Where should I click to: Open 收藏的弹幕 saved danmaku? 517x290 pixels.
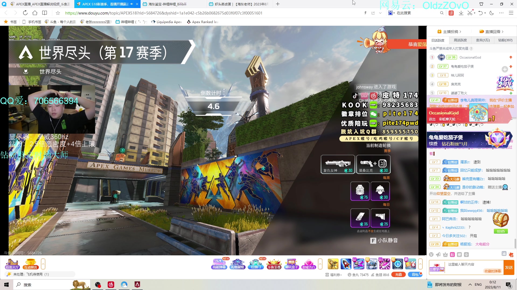pyautogui.click(x=492, y=271)
